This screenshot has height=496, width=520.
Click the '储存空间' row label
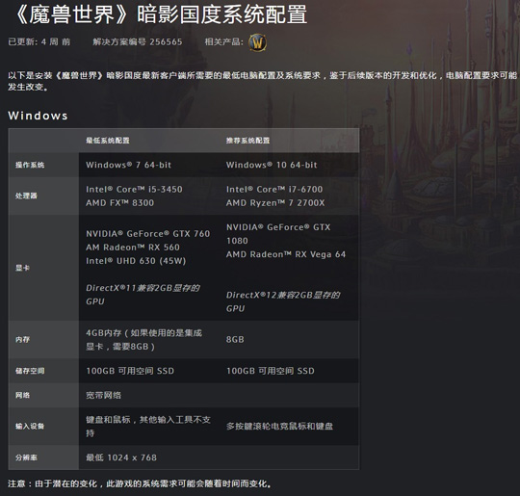pyautogui.click(x=30, y=371)
